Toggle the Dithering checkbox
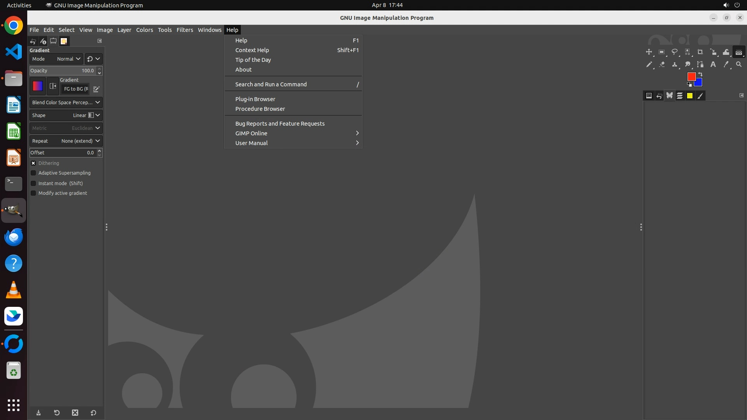The image size is (747, 420). pos(33,163)
